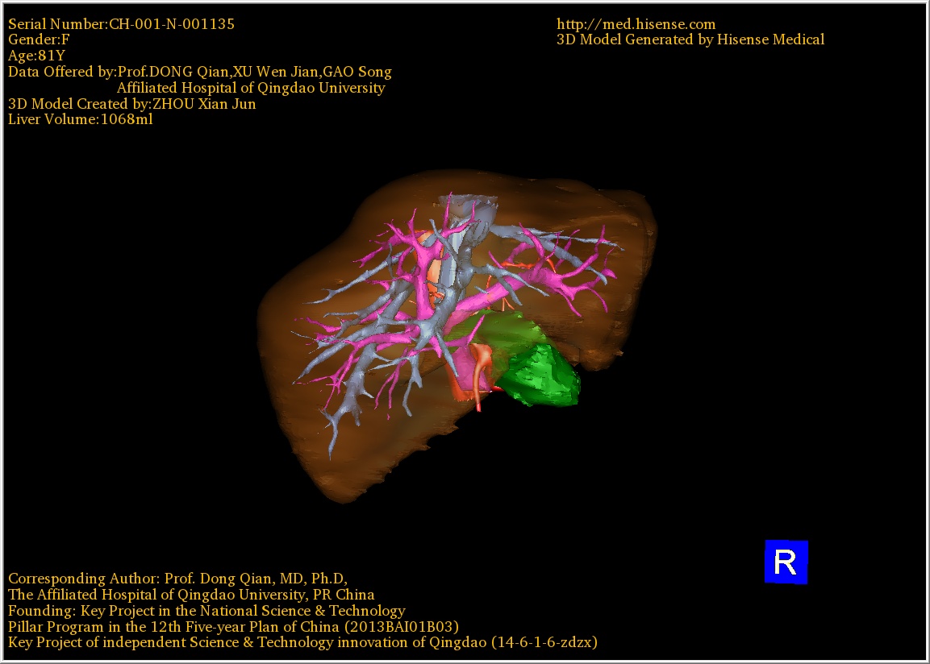
Task: Click 'Affiliated Hospital of Qingdao University' under Data Offered
Action: point(251,88)
